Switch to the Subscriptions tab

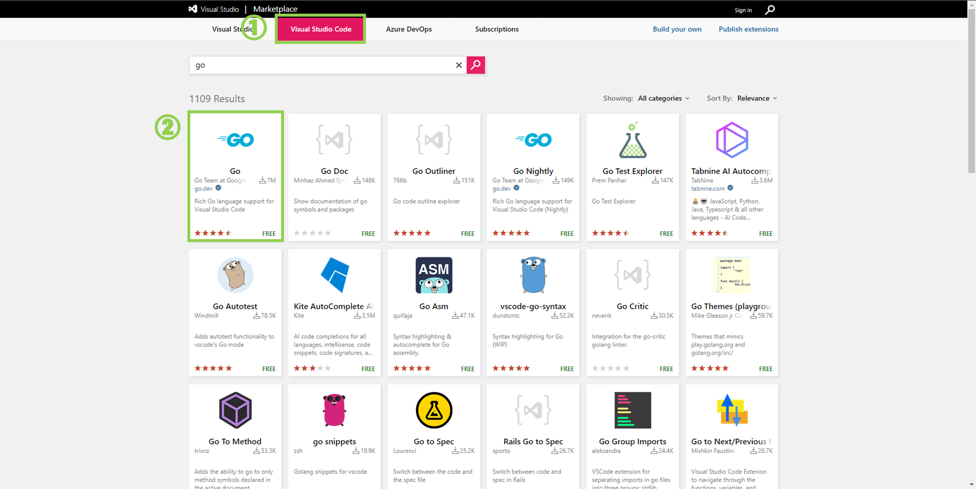click(497, 29)
